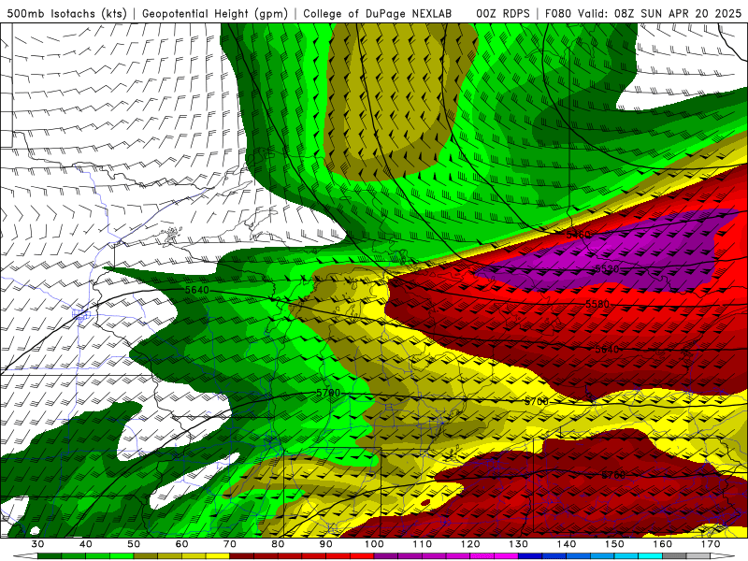The height and width of the screenshot is (561, 748).
Task: Click the '00Z RDPS' model run label
Action: tap(503, 13)
